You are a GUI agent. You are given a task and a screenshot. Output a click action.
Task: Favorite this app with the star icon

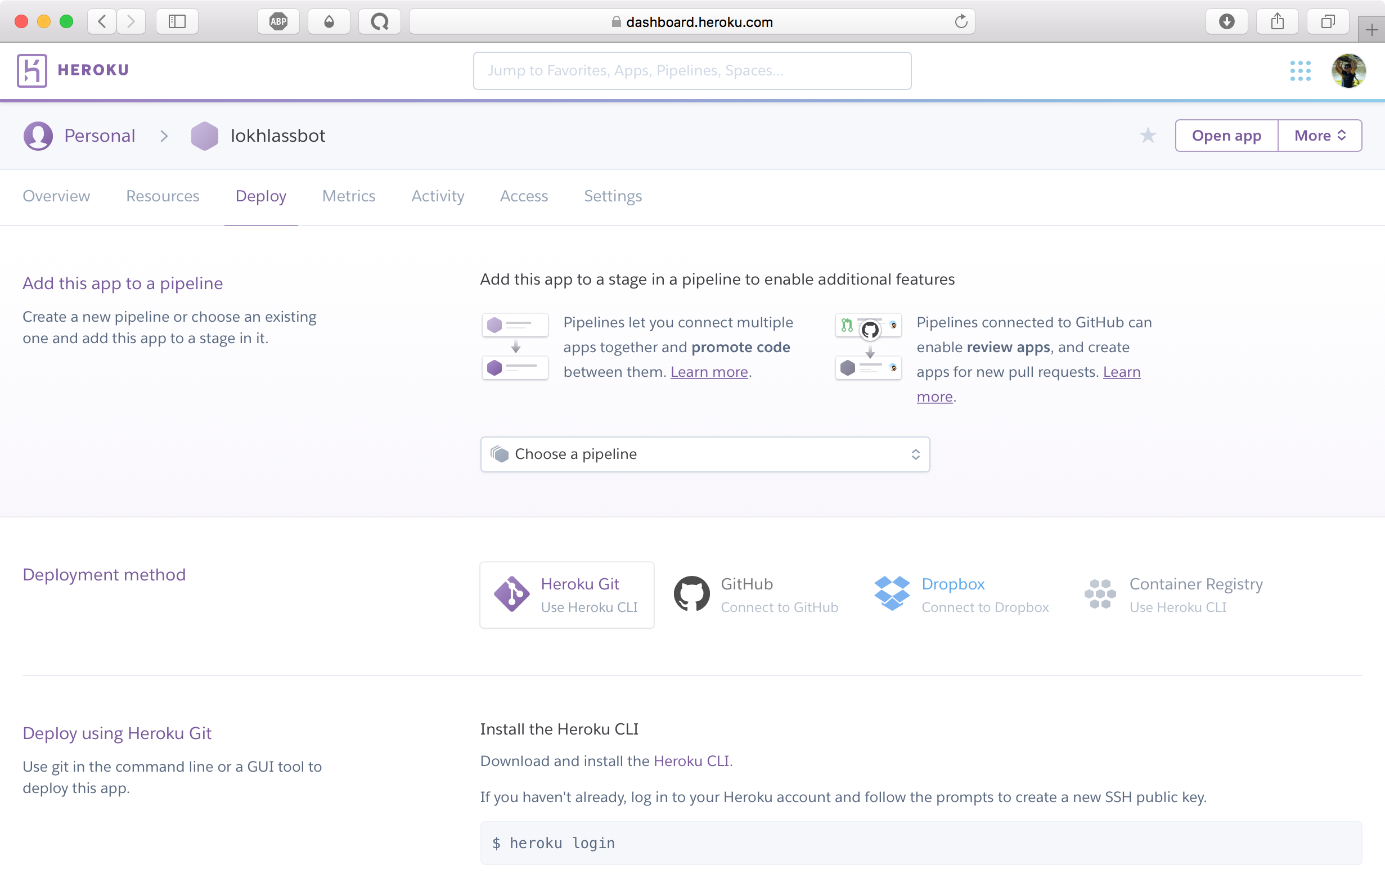pyautogui.click(x=1148, y=135)
